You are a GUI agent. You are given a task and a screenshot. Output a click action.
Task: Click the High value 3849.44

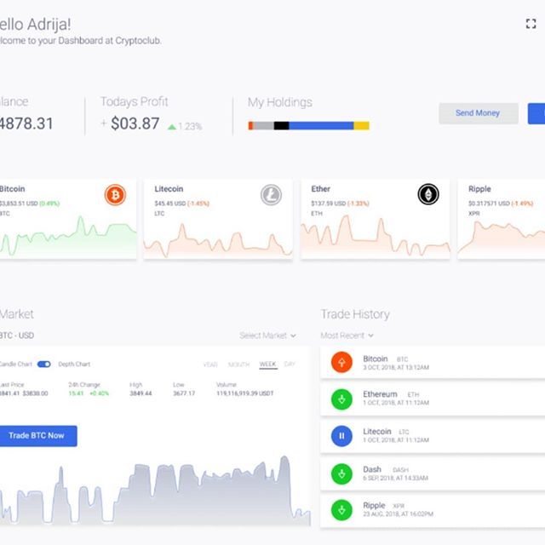(141, 393)
